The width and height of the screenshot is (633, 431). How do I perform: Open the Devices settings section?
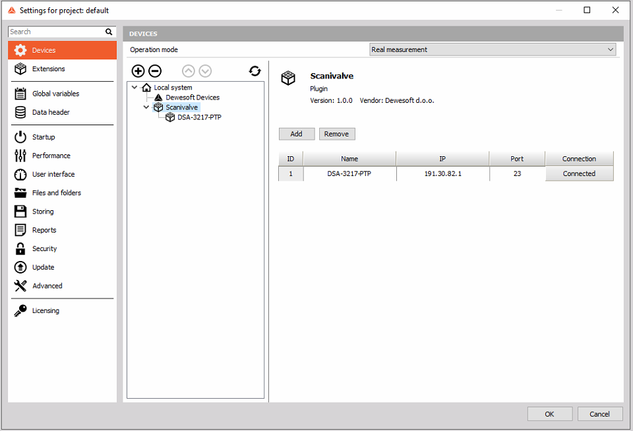point(62,50)
